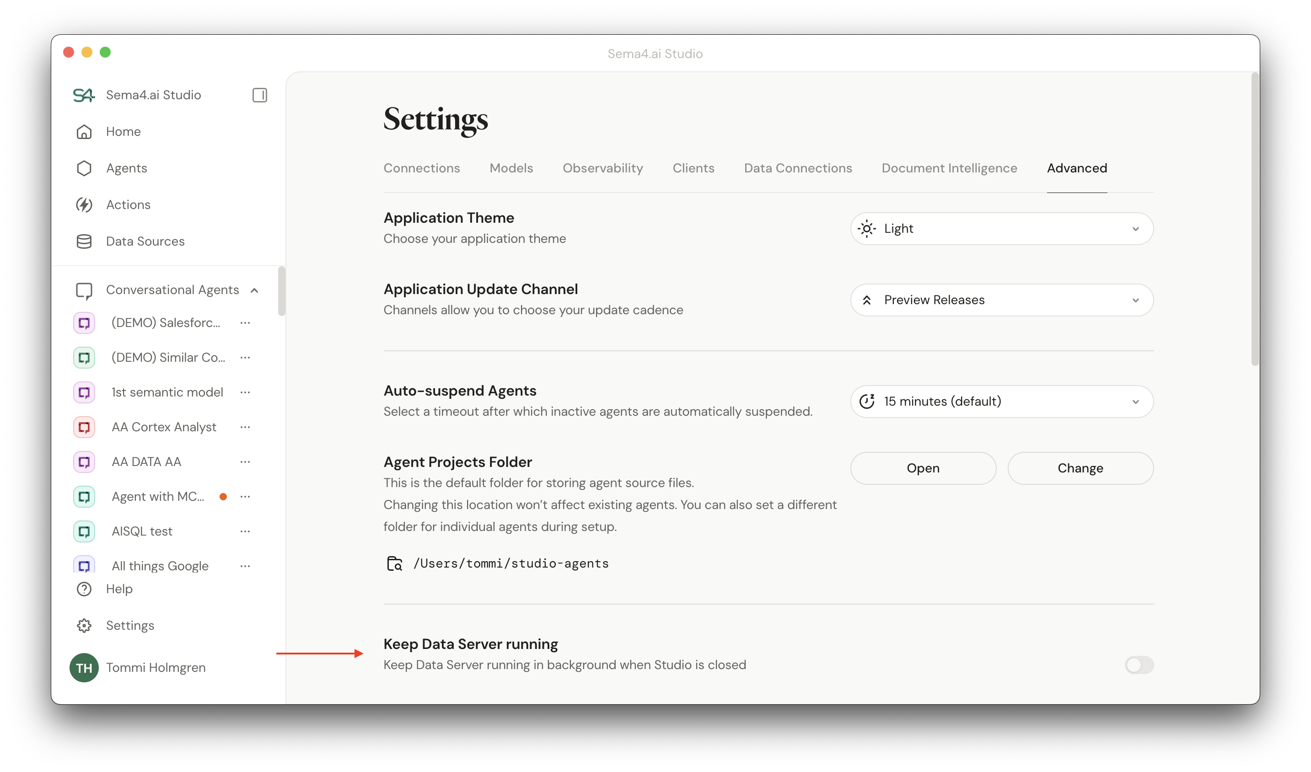Viewport: 1311px width, 772px height.
Task: Select Actions from the sidebar
Action: [x=128, y=204]
